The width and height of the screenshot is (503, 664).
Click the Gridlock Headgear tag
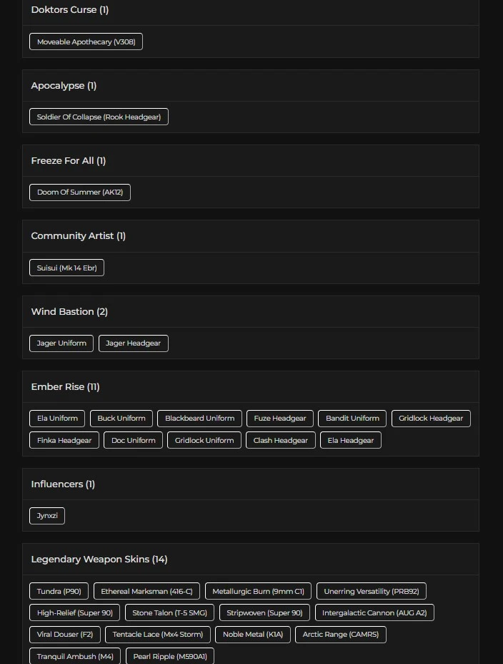click(431, 418)
